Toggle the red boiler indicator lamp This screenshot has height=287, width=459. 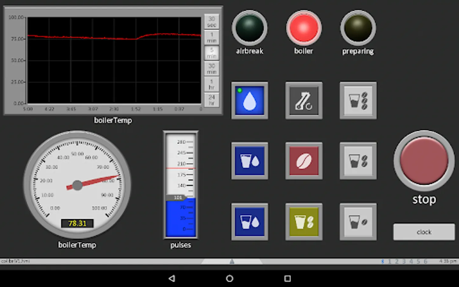tap(304, 28)
